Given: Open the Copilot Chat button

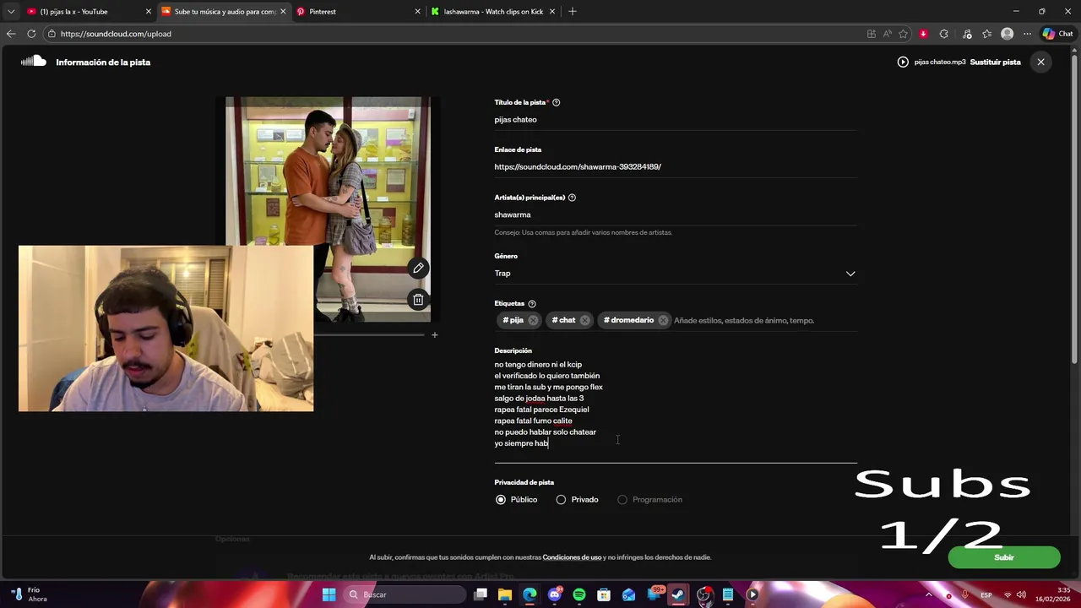Looking at the screenshot, I should (x=1057, y=34).
